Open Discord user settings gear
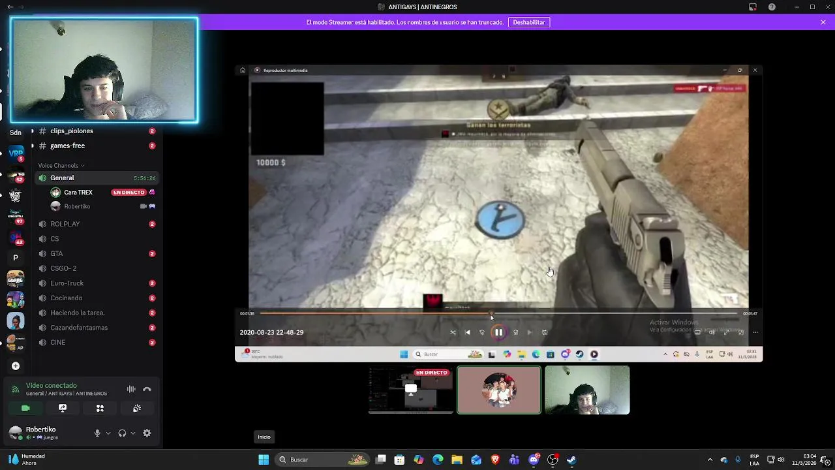The image size is (835, 470). coord(147,433)
